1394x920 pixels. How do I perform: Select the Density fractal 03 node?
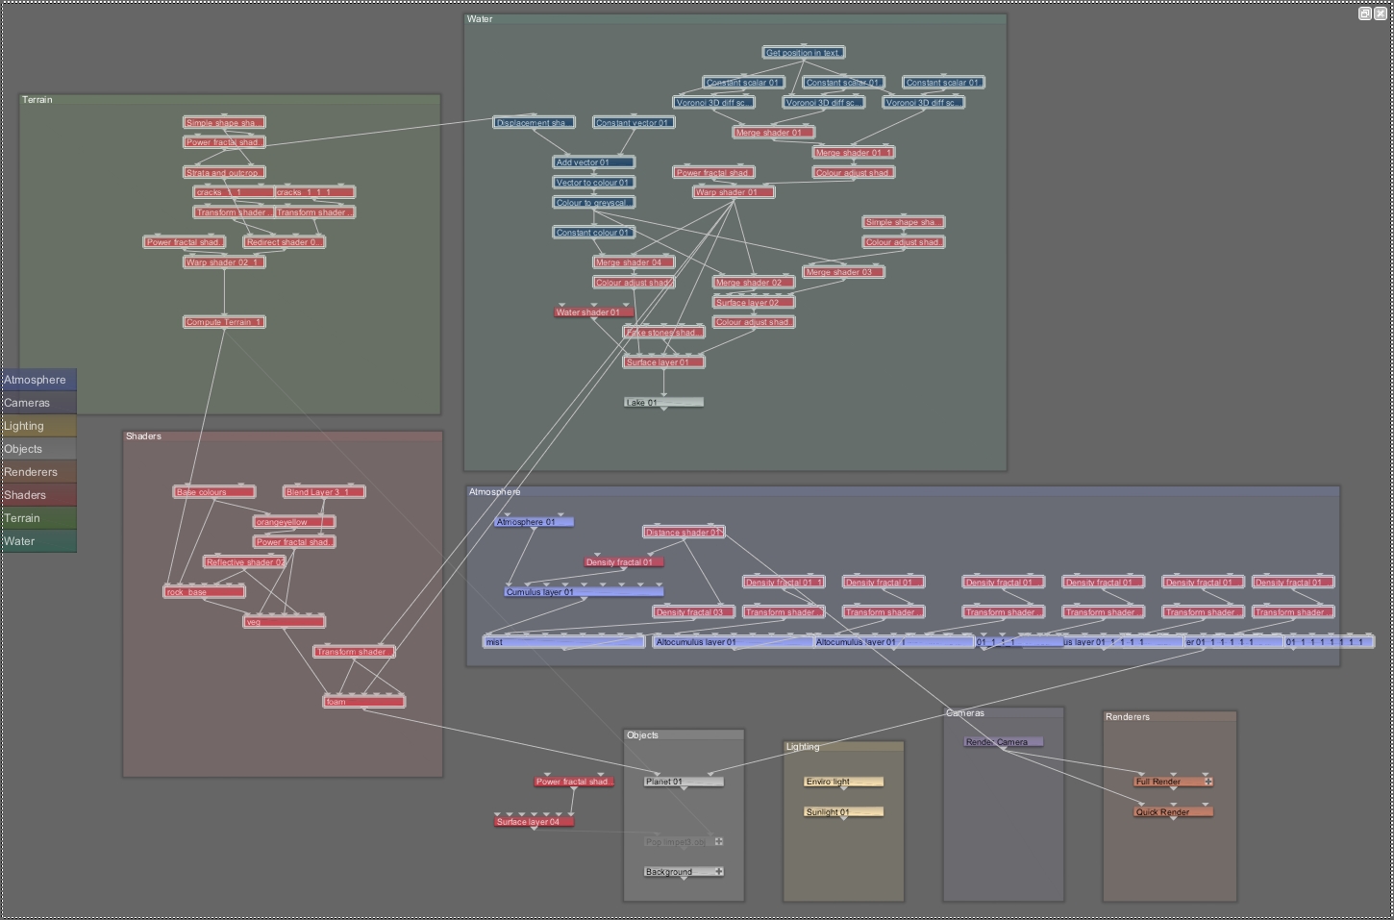point(694,612)
